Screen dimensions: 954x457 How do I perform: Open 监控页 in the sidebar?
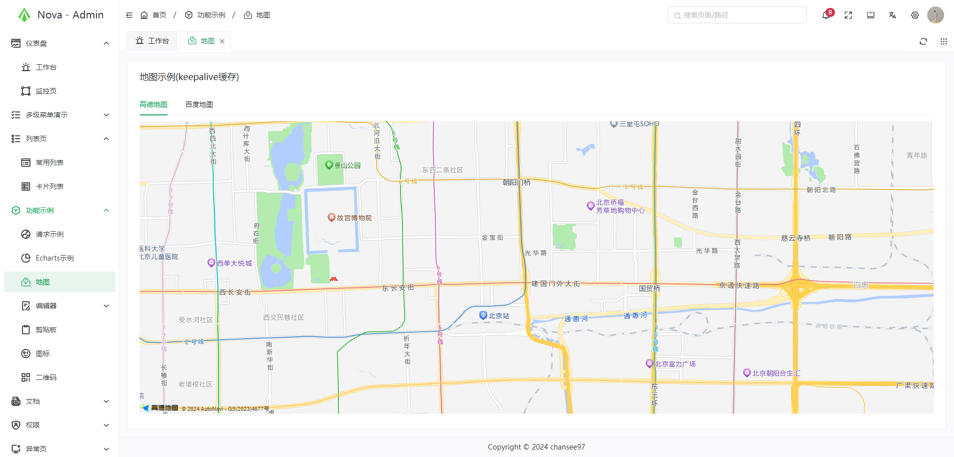60,91
